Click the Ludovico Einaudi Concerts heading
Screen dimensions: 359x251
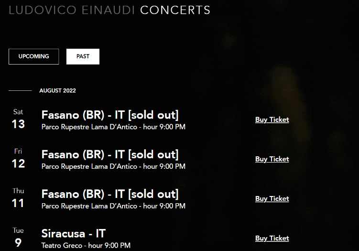coord(109,10)
